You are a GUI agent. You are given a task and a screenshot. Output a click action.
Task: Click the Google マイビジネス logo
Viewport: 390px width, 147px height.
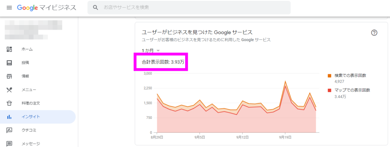(x=46, y=8)
